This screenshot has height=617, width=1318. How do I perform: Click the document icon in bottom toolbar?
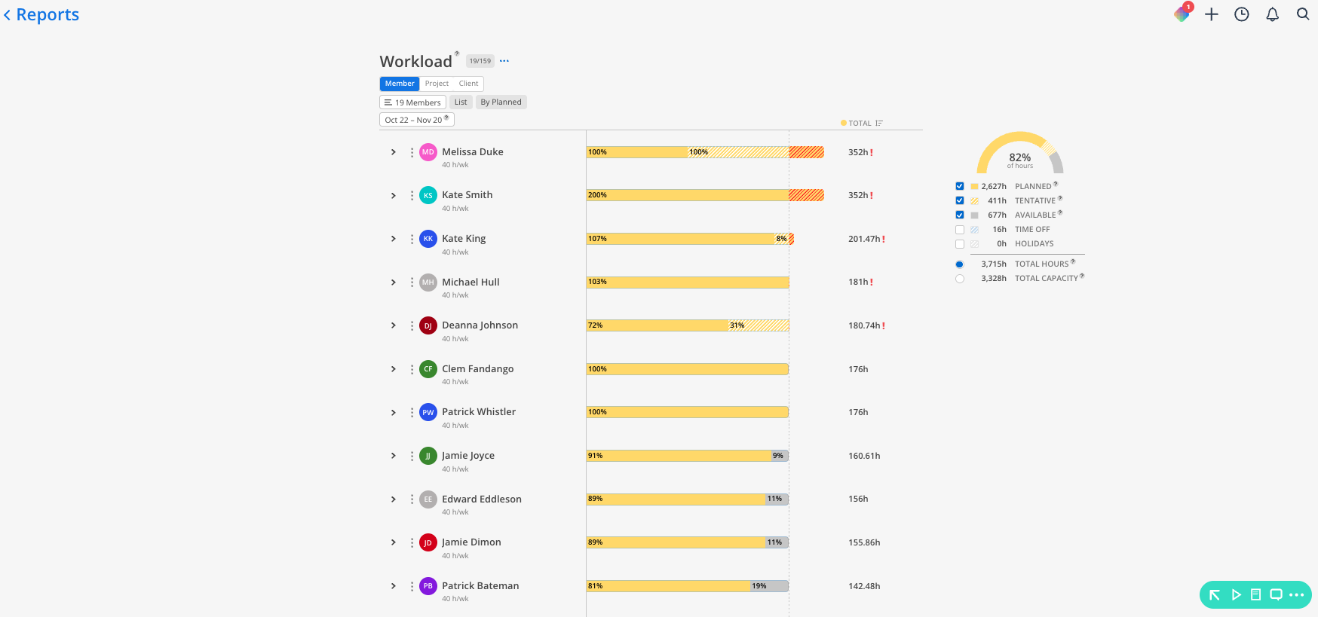(x=1255, y=595)
